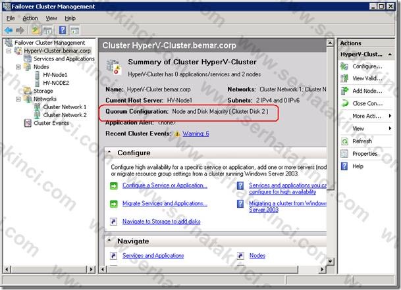
Task: Select the Networks tree item
Action: coord(45,99)
